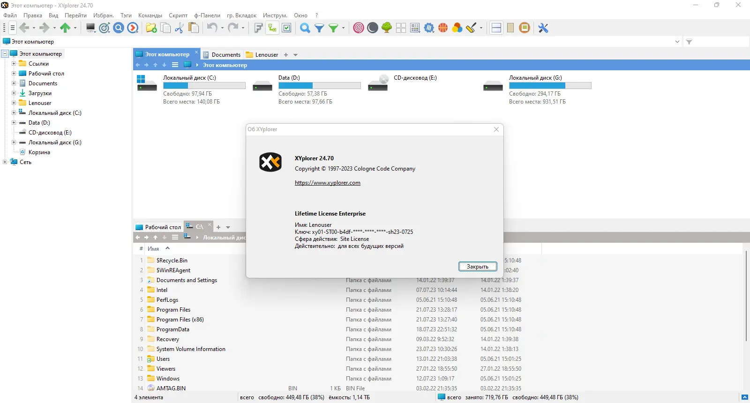Open the toolbar hamburger menu button

click(12, 28)
